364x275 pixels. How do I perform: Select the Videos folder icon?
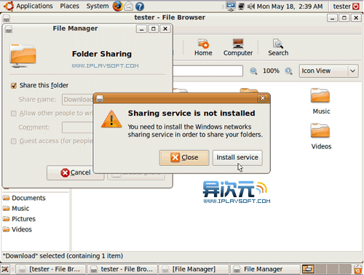click(x=320, y=131)
